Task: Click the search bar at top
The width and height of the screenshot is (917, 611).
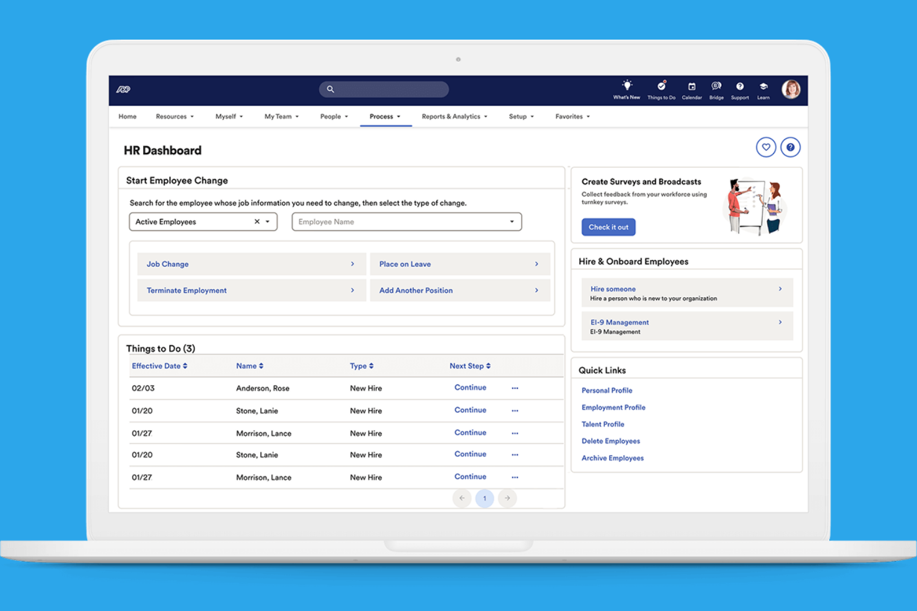Action: [384, 89]
